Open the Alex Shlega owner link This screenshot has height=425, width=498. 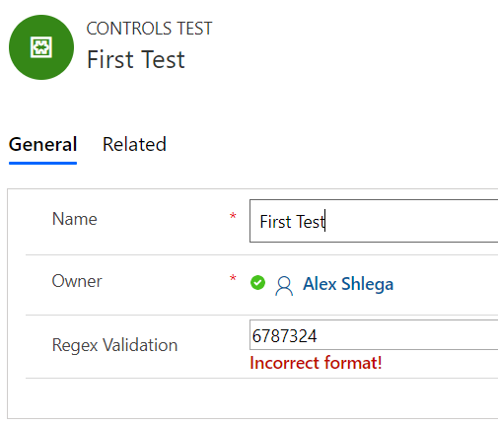point(348,284)
